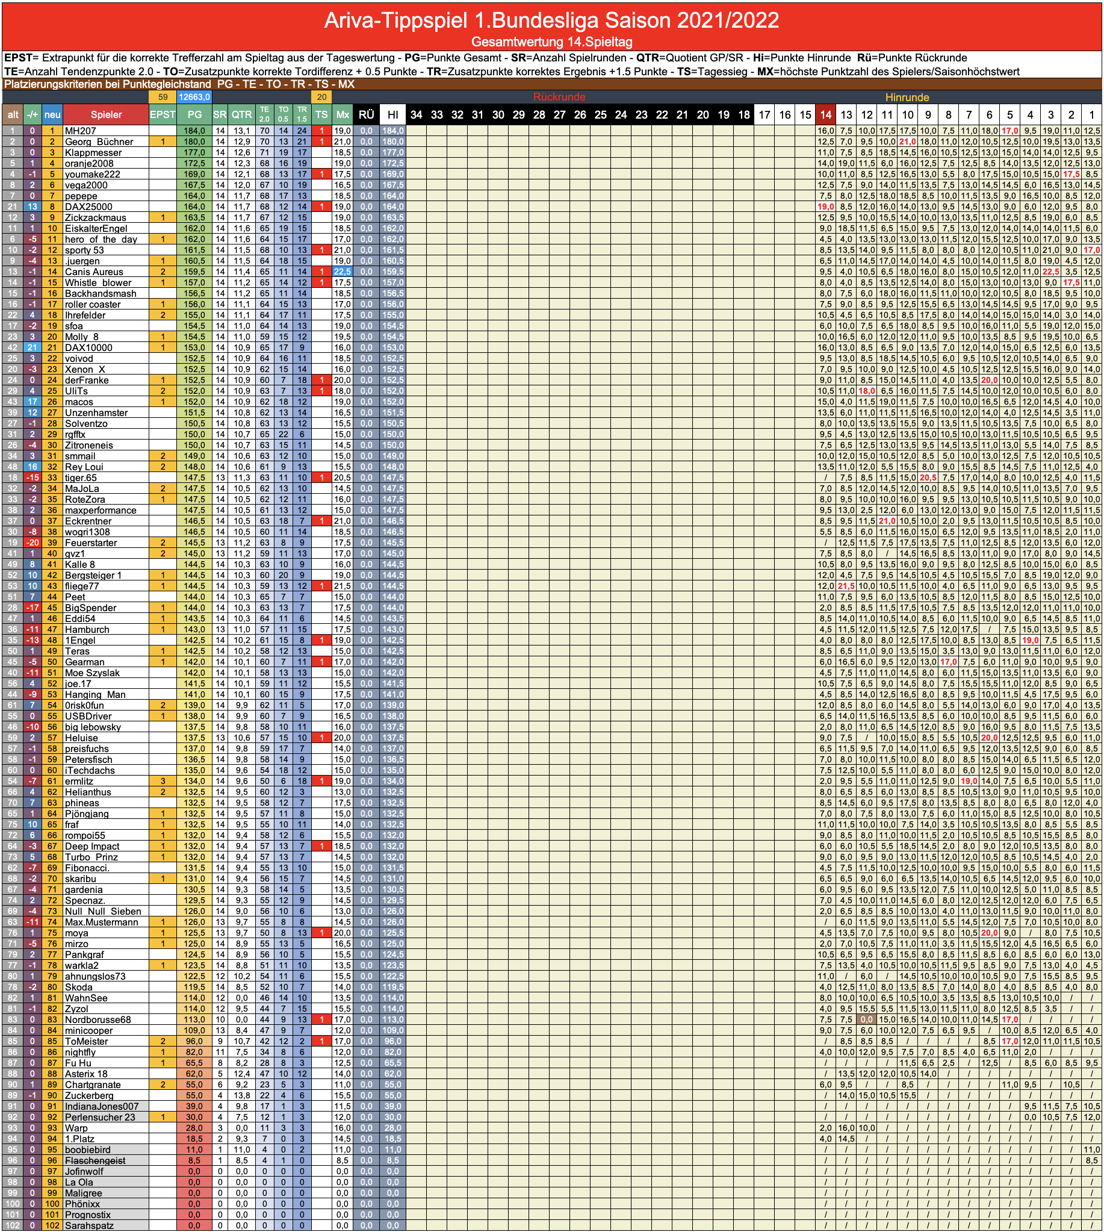Select player name 'tiger.65'
The width and height of the screenshot is (1104, 1232).
point(81,478)
